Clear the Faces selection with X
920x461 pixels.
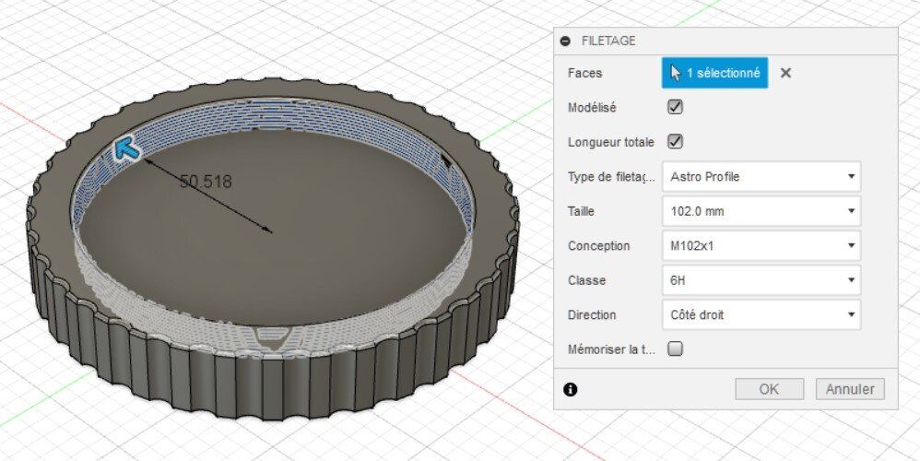(x=785, y=73)
